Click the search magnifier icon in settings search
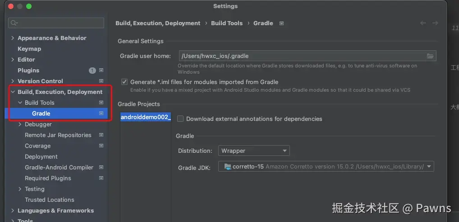This screenshot has height=222, width=459. coord(14,22)
